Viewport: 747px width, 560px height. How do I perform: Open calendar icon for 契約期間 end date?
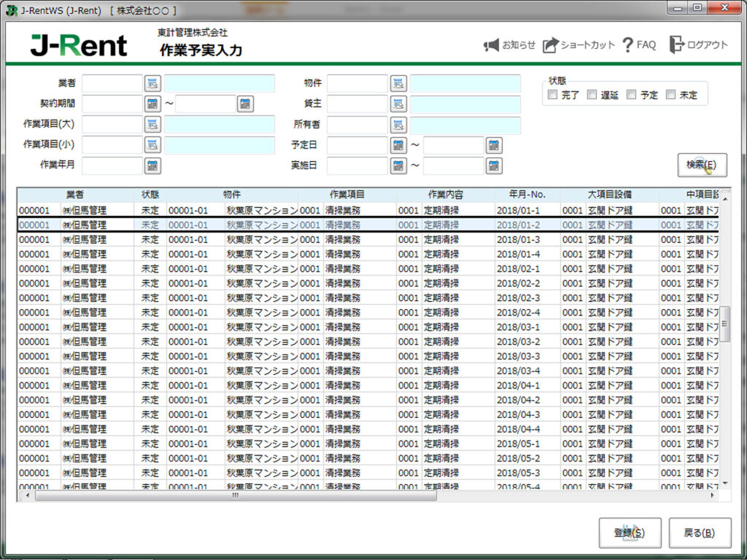pyautogui.click(x=245, y=104)
